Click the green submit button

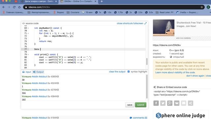tap(141, 105)
